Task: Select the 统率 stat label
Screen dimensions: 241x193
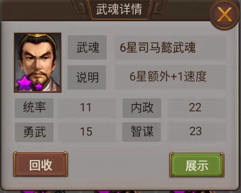Action: click(x=34, y=108)
